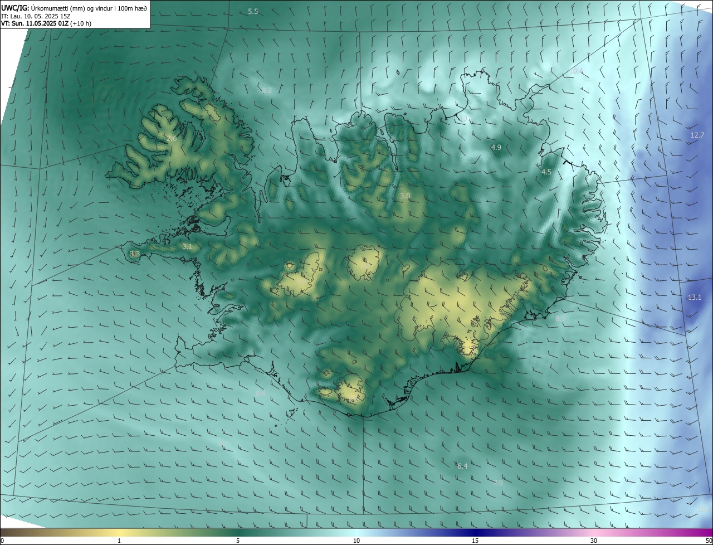713x545 pixels.
Task: Click the initial time line 'IT: Lau. 10. 05. 2025 15Z'
Action: pyautogui.click(x=36, y=16)
